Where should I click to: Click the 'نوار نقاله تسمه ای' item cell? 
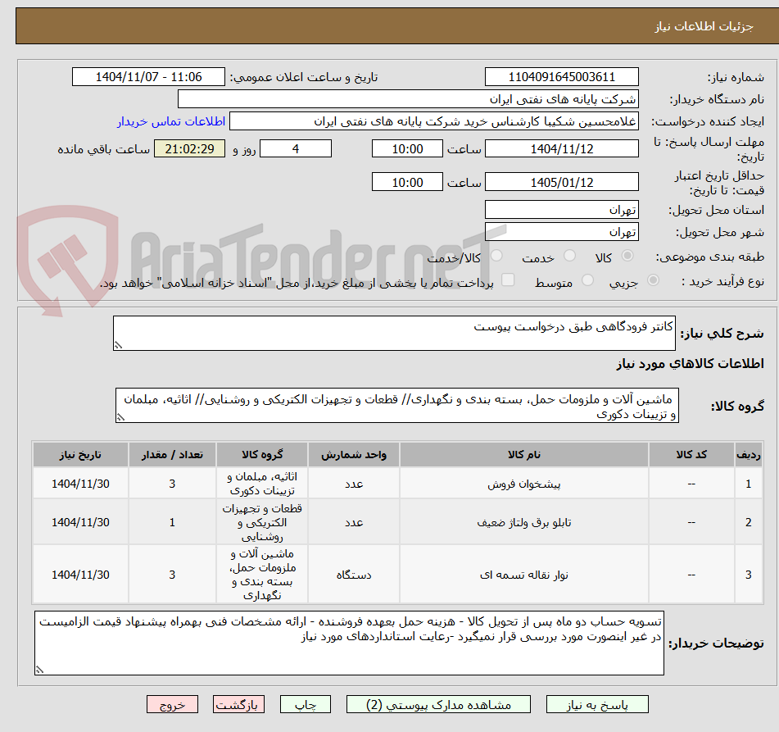[x=523, y=575]
